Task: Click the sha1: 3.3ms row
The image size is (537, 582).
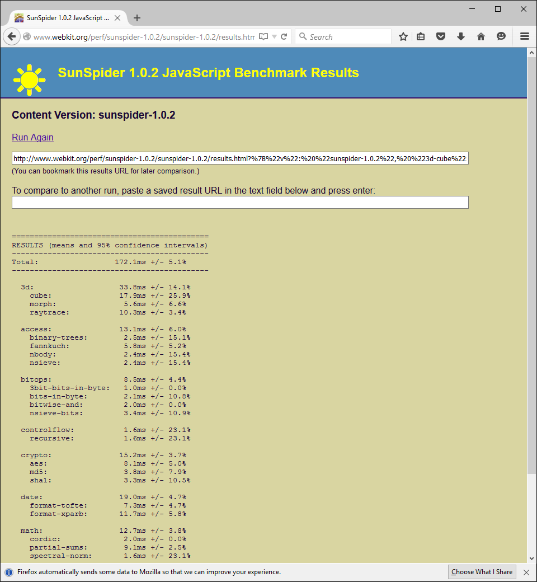Action: tap(110, 480)
